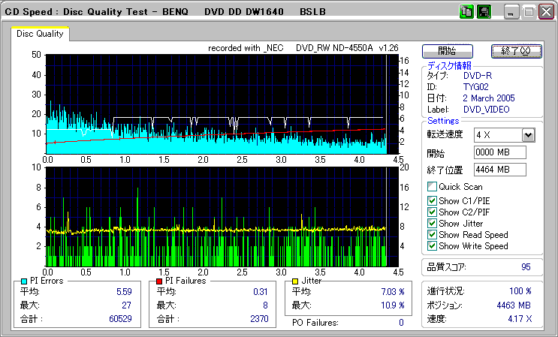Maximize the CD Speed window
Viewport: 558px width, 337px height.
[x=527, y=12]
